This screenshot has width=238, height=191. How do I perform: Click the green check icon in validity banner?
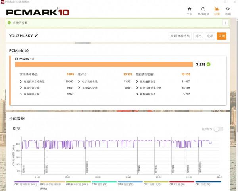[x=10, y=23]
